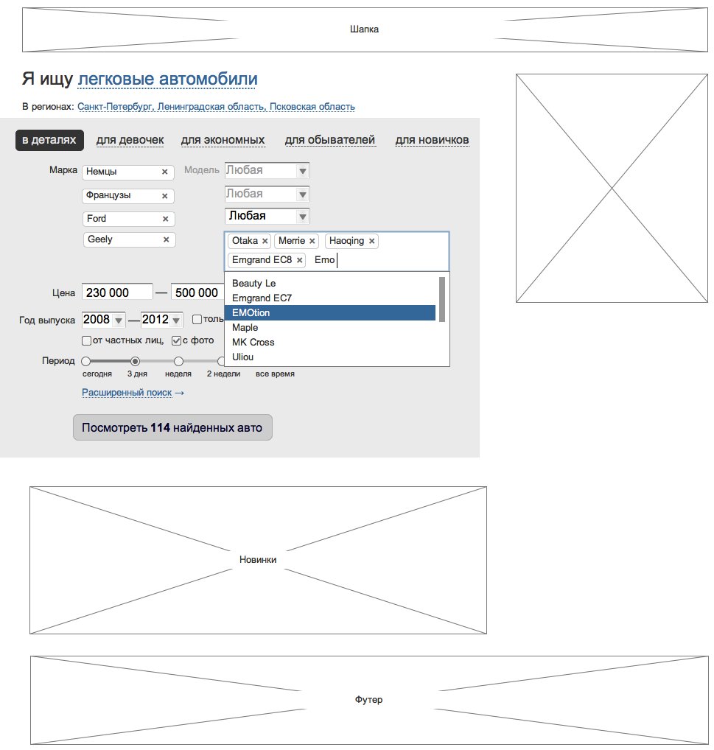Remove the Geely brand tag
This screenshot has width=714, height=750.
click(166, 239)
